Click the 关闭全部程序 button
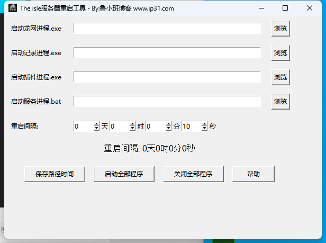 pos(193,174)
